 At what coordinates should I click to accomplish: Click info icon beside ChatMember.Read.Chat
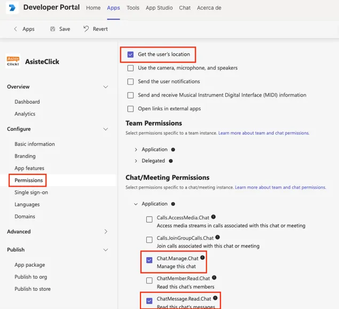pos(214,277)
